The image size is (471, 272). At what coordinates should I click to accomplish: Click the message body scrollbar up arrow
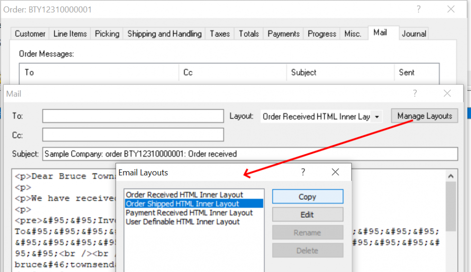pyautogui.click(x=451, y=176)
